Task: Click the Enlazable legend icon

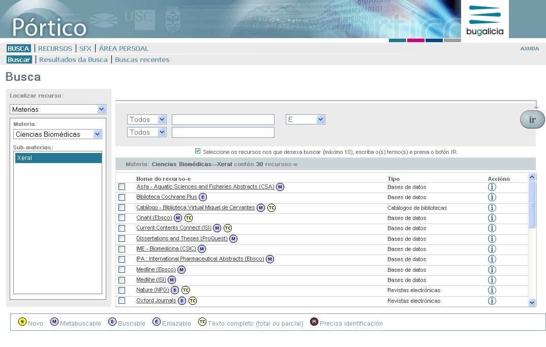Action: click(157, 322)
